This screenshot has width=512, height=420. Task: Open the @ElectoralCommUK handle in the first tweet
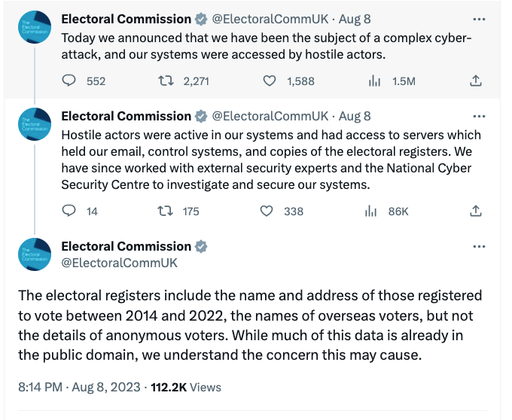pos(270,19)
